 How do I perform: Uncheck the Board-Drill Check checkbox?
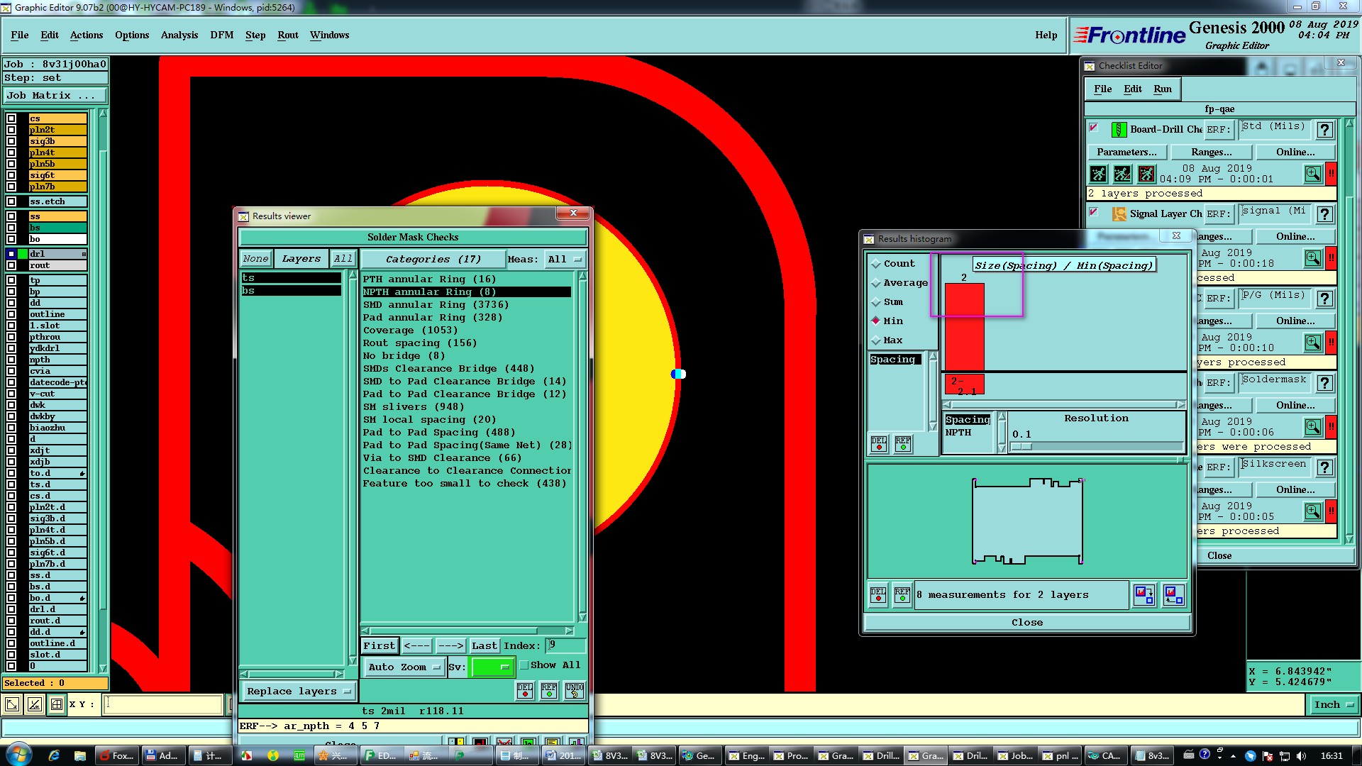[1094, 128]
